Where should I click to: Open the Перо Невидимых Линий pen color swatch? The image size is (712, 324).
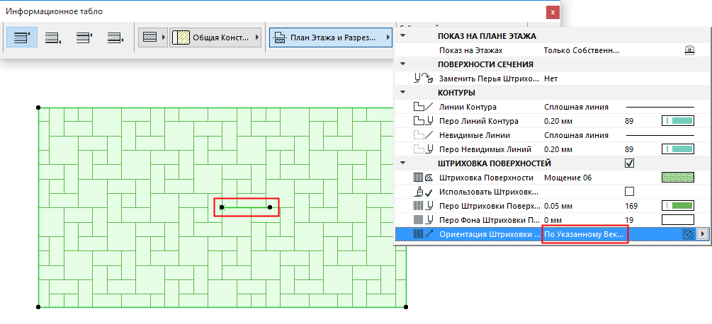[x=678, y=149]
